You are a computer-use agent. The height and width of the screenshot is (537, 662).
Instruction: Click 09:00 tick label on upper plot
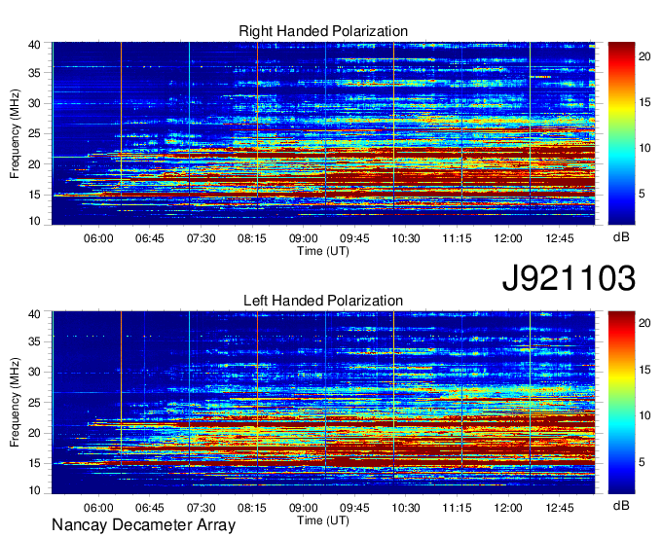pos(303,238)
